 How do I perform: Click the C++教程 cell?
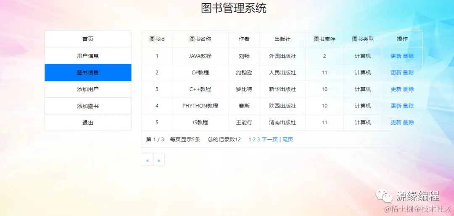pos(200,89)
